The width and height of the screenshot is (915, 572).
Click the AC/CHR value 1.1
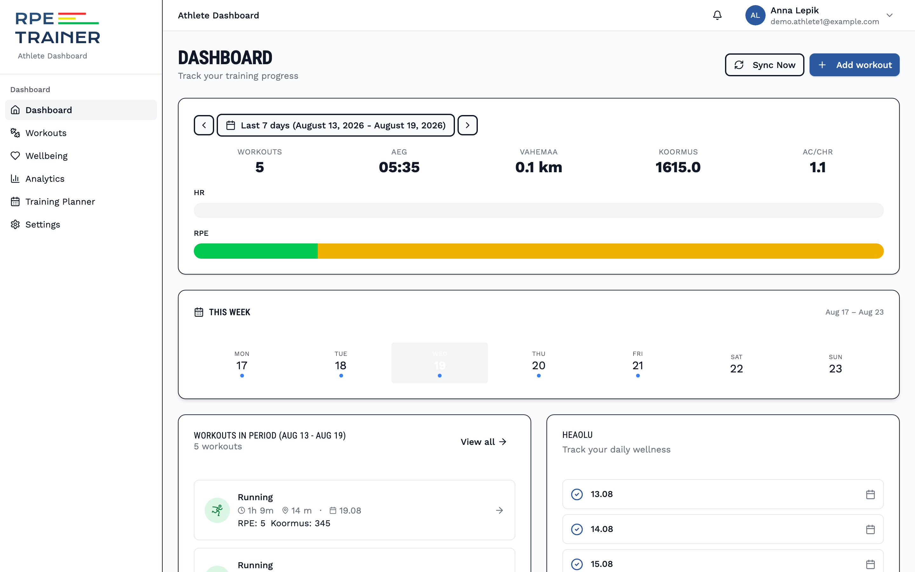pos(817,167)
